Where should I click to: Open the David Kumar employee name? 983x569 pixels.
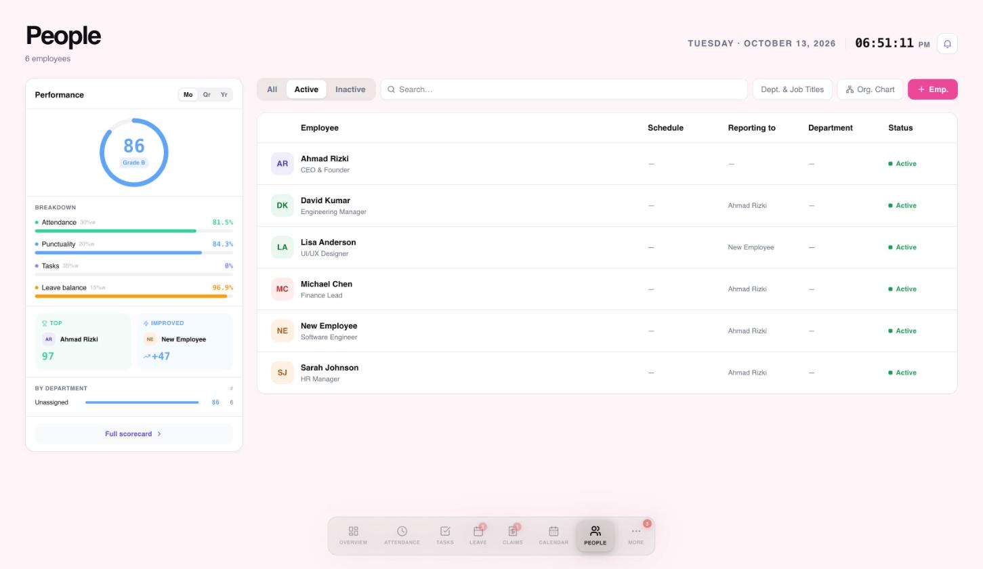point(325,201)
